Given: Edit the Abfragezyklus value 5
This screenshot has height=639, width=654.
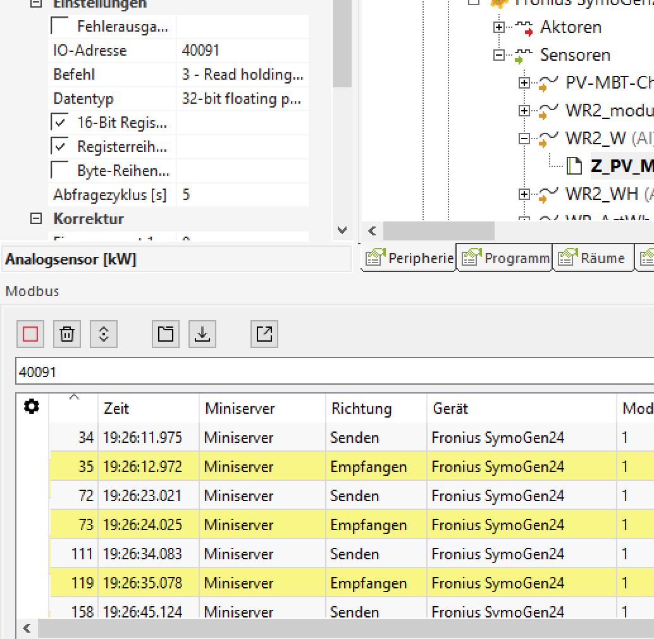Looking at the screenshot, I should (242, 195).
